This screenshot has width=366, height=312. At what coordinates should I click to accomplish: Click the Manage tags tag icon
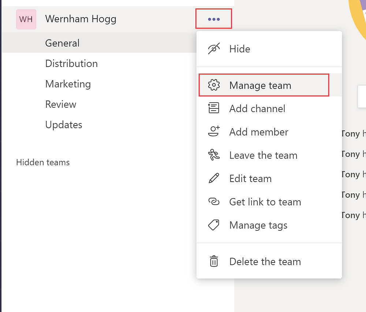(x=214, y=225)
